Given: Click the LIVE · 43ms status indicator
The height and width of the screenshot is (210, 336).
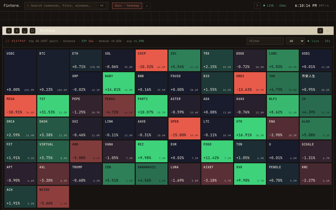Looking at the screenshot, I should (275, 6).
